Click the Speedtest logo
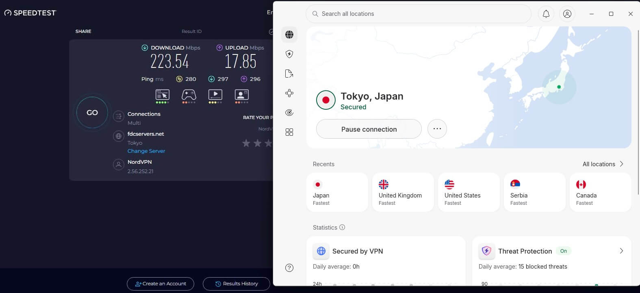640x293 pixels. click(x=30, y=13)
